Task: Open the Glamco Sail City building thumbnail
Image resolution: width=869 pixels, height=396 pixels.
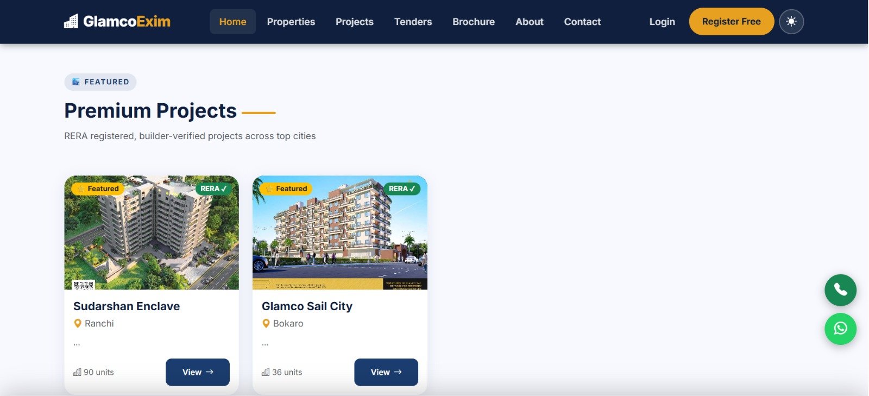Action: point(340,232)
